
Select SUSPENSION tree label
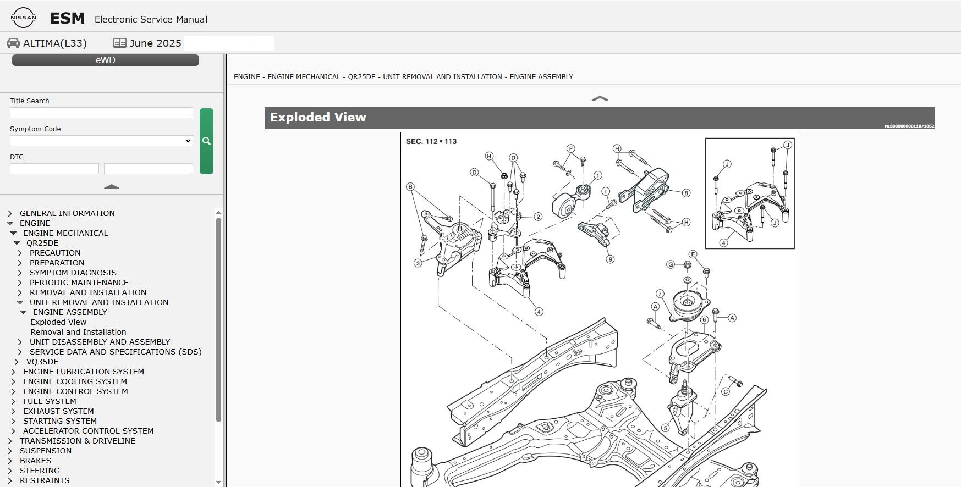(x=46, y=451)
